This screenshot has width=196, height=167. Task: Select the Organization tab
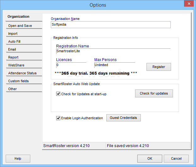24,17
